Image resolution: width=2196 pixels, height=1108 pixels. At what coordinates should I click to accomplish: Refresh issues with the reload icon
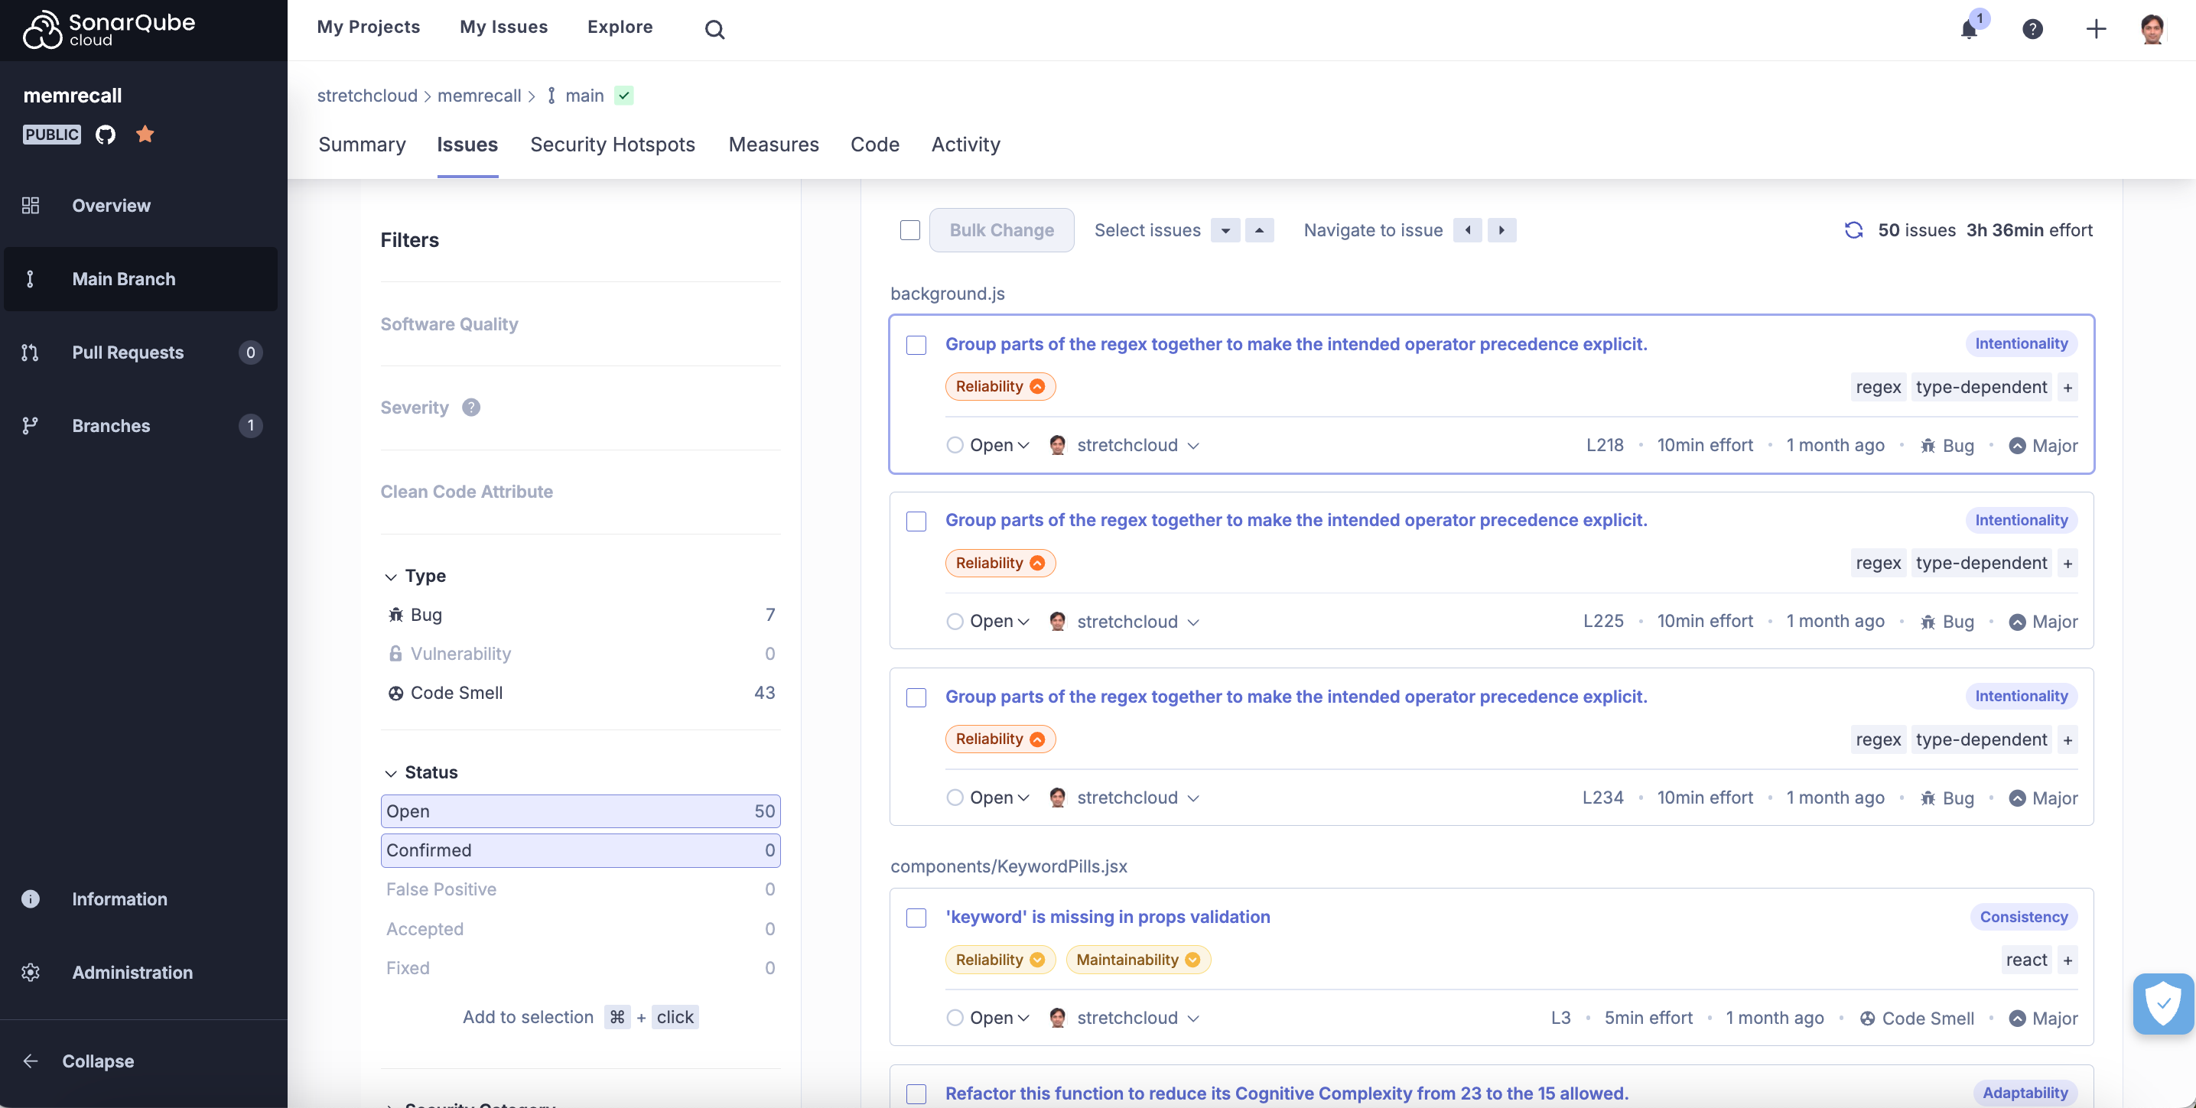tap(1853, 230)
